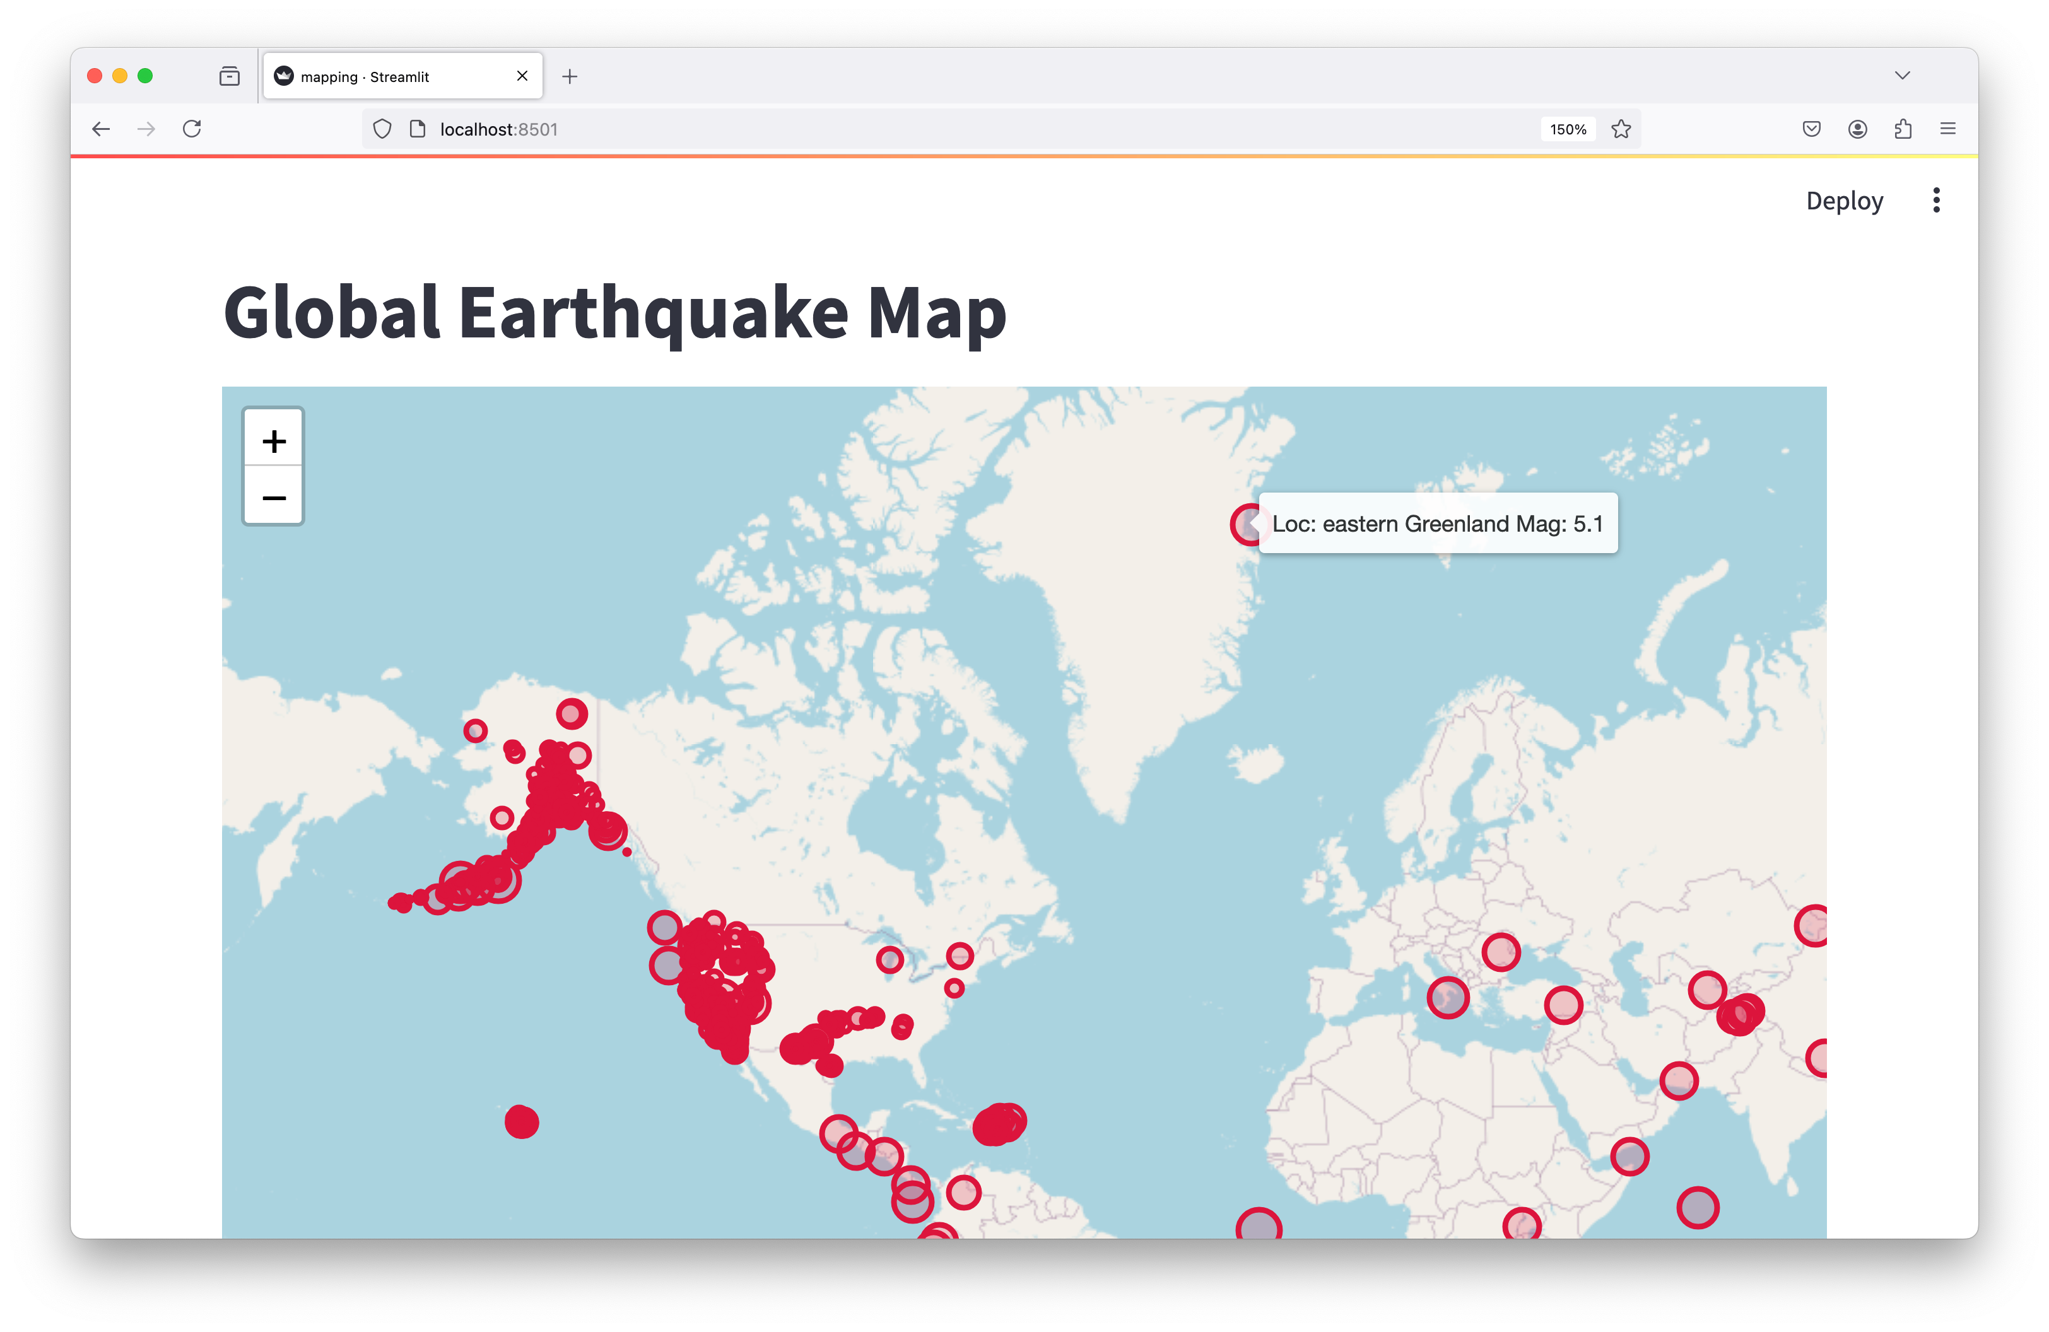Go back using browser back arrow
Image resolution: width=2049 pixels, height=1332 pixels.
coord(101,129)
